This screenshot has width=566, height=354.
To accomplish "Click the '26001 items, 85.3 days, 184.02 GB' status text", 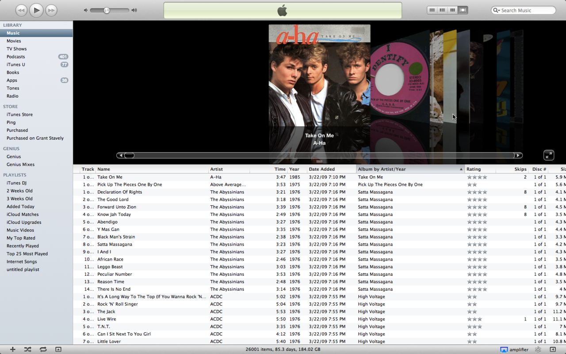I will click(x=283, y=350).
